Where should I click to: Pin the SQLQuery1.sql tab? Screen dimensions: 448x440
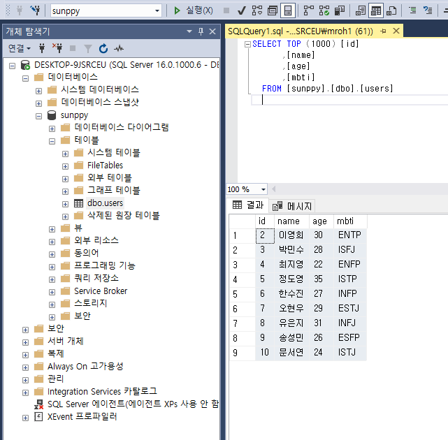point(383,31)
